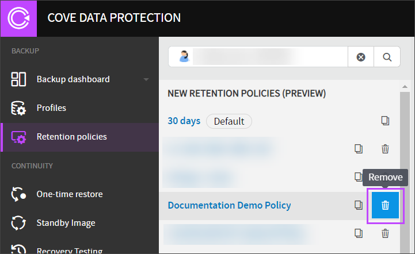The width and height of the screenshot is (415, 254).
Task: Click the Profiles sidebar icon
Action: 18,108
